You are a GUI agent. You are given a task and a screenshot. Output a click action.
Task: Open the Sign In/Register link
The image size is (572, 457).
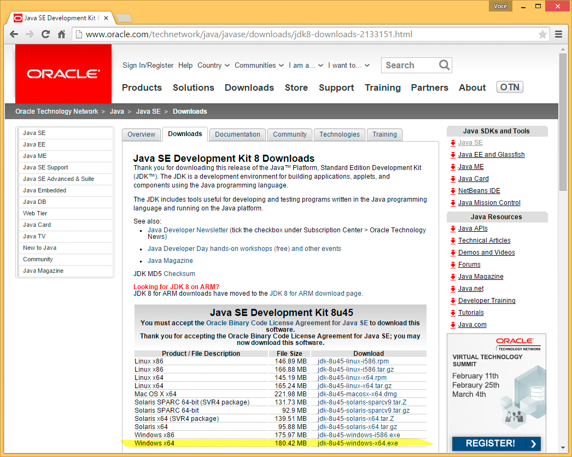[148, 65]
